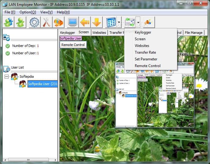This screenshot has height=164, width=210.
Task: Switch to the Keylogger tab
Action: (68, 33)
